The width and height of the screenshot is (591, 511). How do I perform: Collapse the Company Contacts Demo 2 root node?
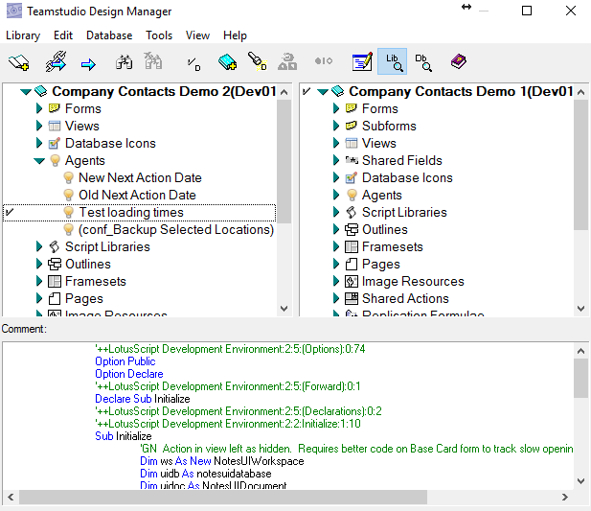coord(26,92)
